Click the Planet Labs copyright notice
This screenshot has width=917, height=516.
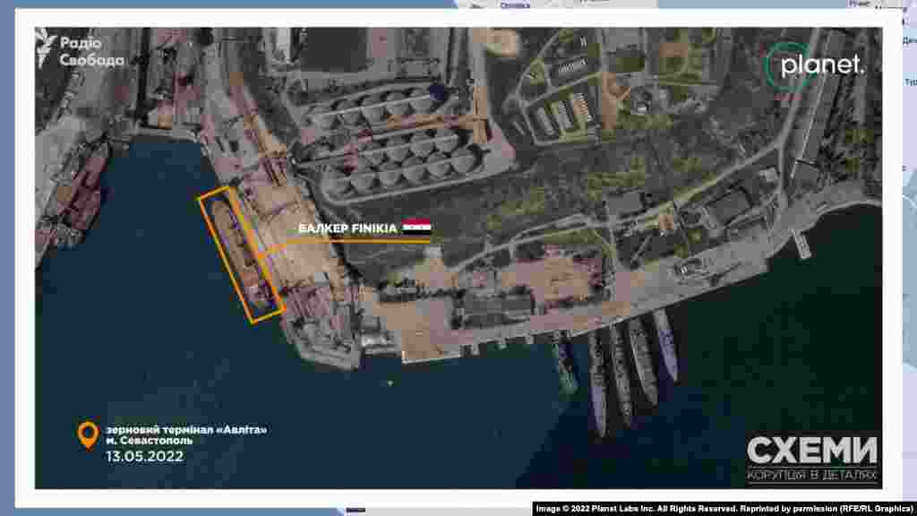[x=723, y=508]
